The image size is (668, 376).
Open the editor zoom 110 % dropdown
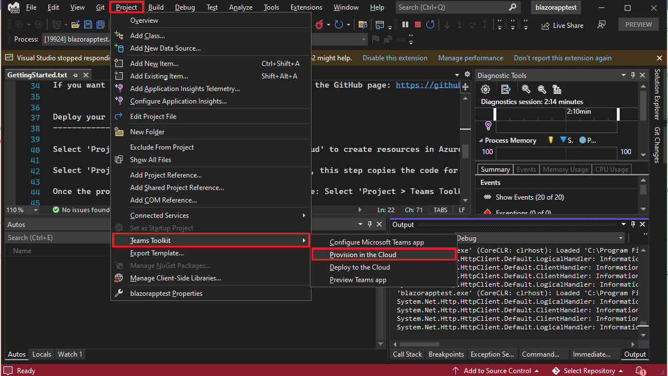coord(36,210)
